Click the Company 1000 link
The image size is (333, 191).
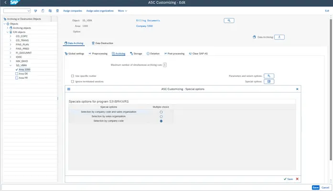click(x=144, y=26)
